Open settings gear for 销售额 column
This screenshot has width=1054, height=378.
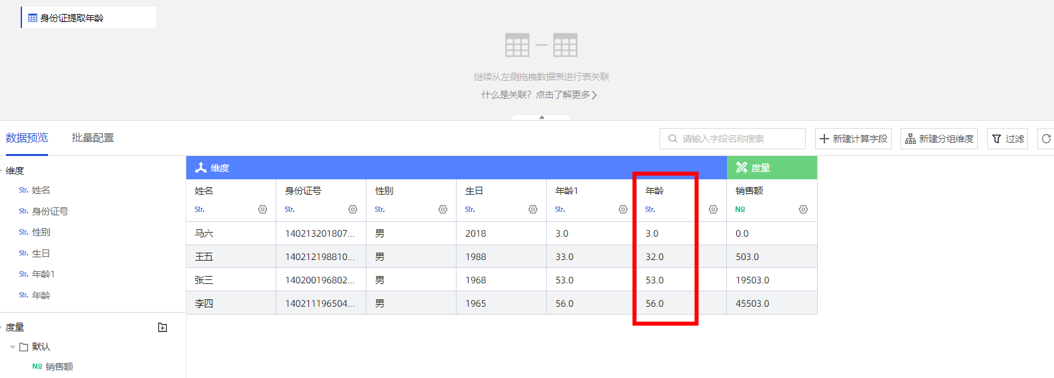(x=803, y=209)
